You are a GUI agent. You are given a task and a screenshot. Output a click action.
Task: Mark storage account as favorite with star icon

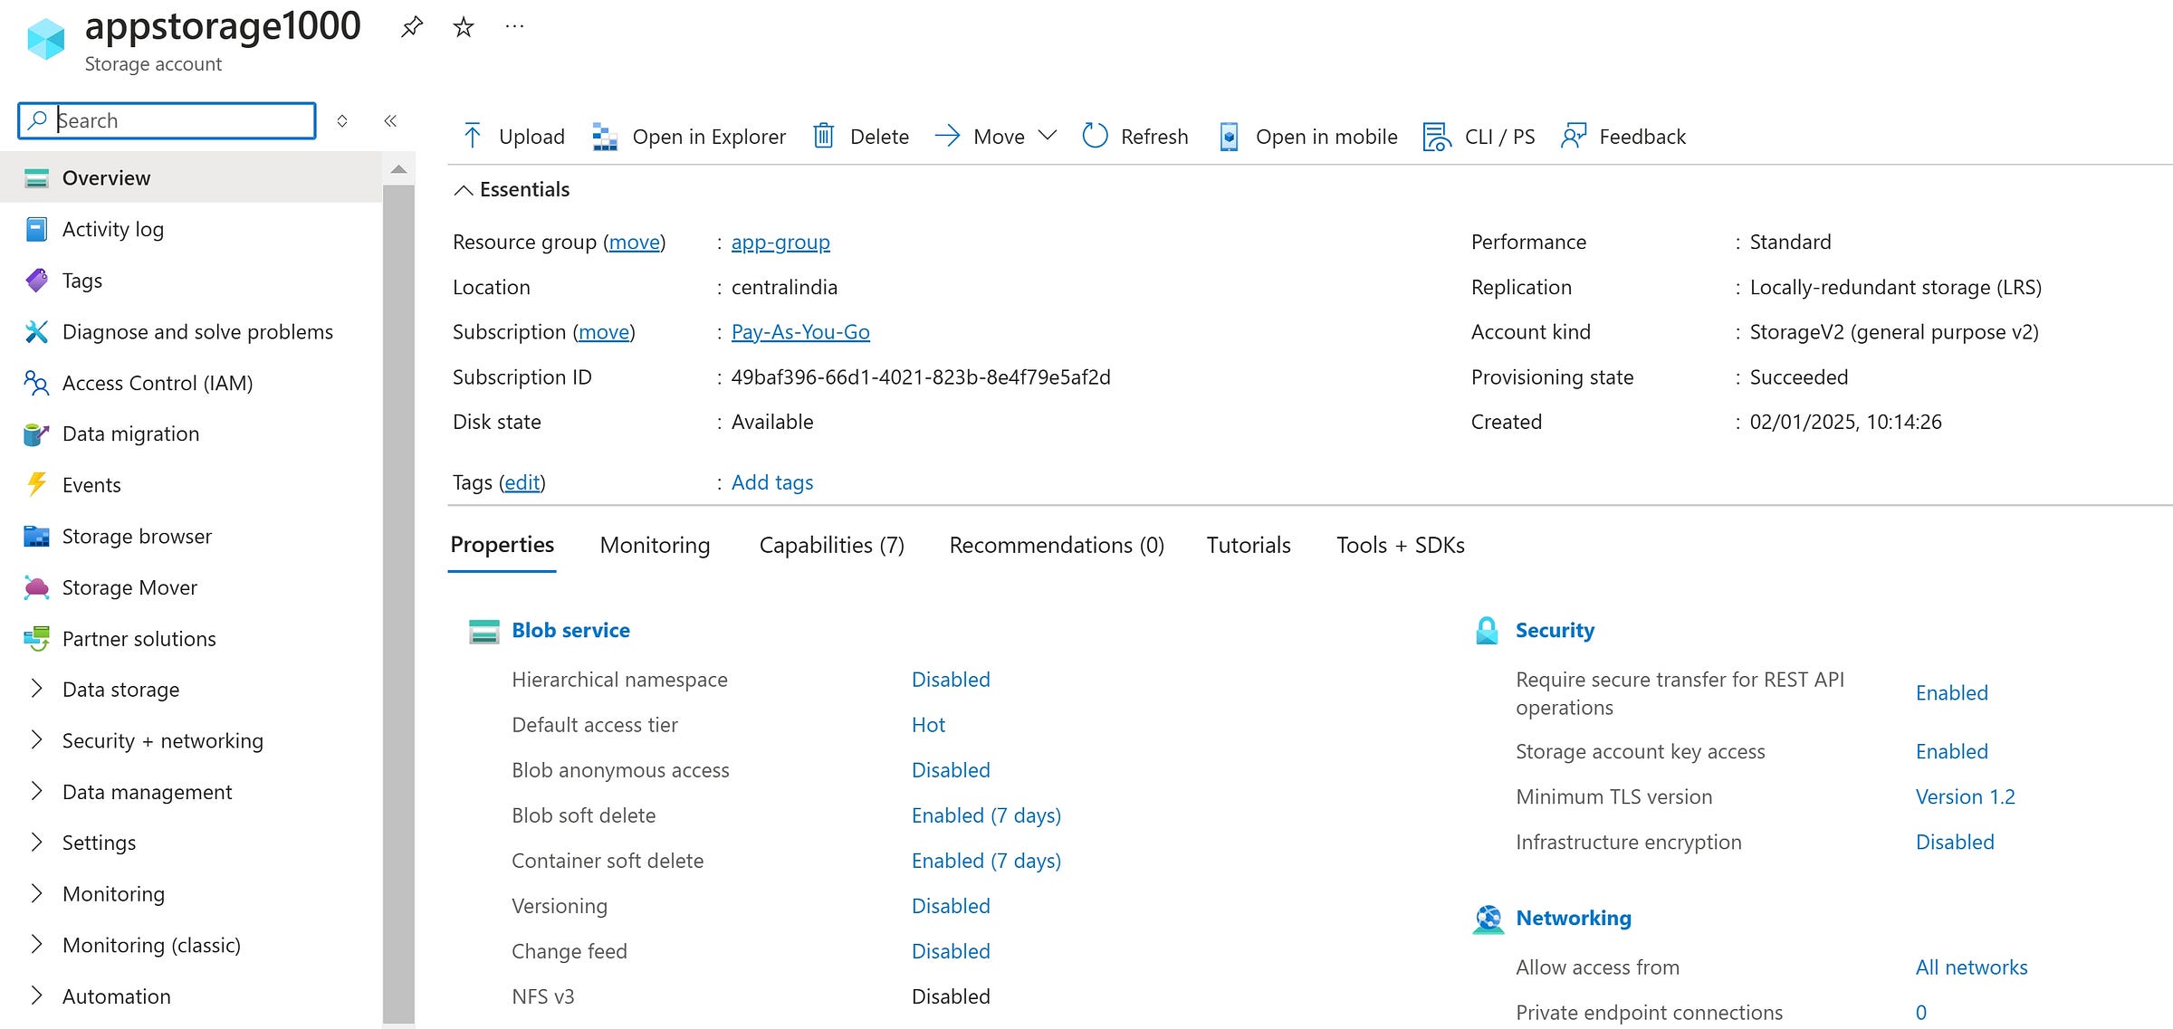pyautogui.click(x=464, y=27)
